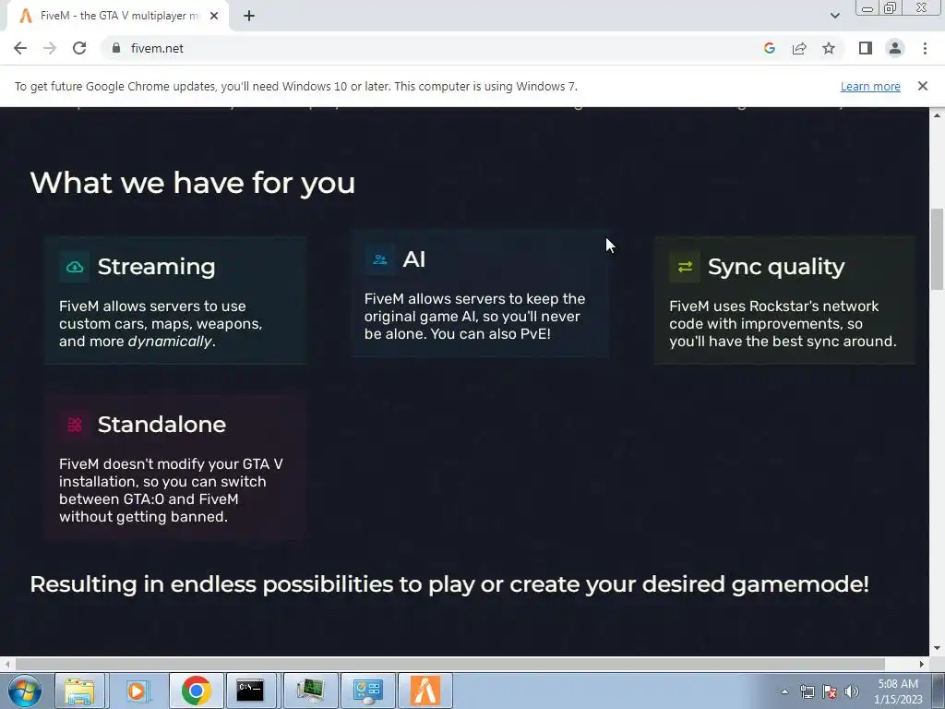Go back with the browser back arrow
This screenshot has width=945, height=709.
tap(20, 48)
